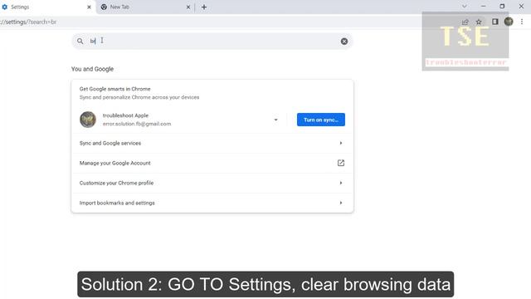Close the New Tab tab
The width and height of the screenshot is (531, 299).
tap(188, 7)
